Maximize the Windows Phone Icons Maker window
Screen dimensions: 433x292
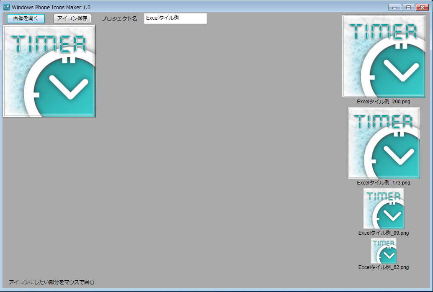tap(408, 8)
